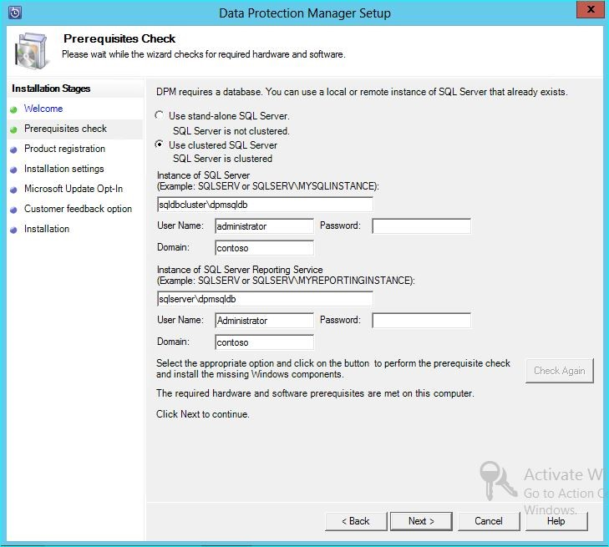
Task: Focus the Reporting Service instance field
Action: [266, 299]
